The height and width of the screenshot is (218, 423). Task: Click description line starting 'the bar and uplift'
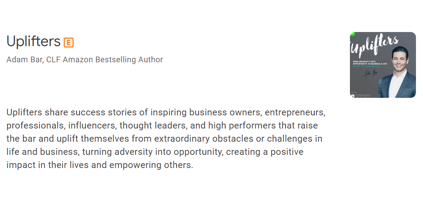point(164,139)
